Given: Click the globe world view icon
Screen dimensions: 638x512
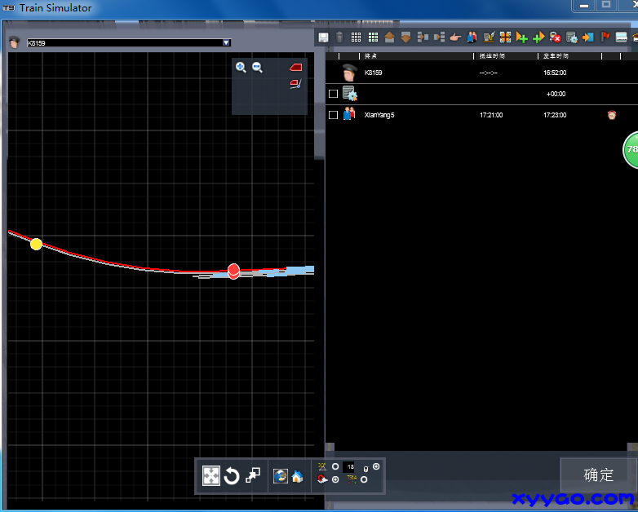Looking at the screenshot, I should (281, 476).
